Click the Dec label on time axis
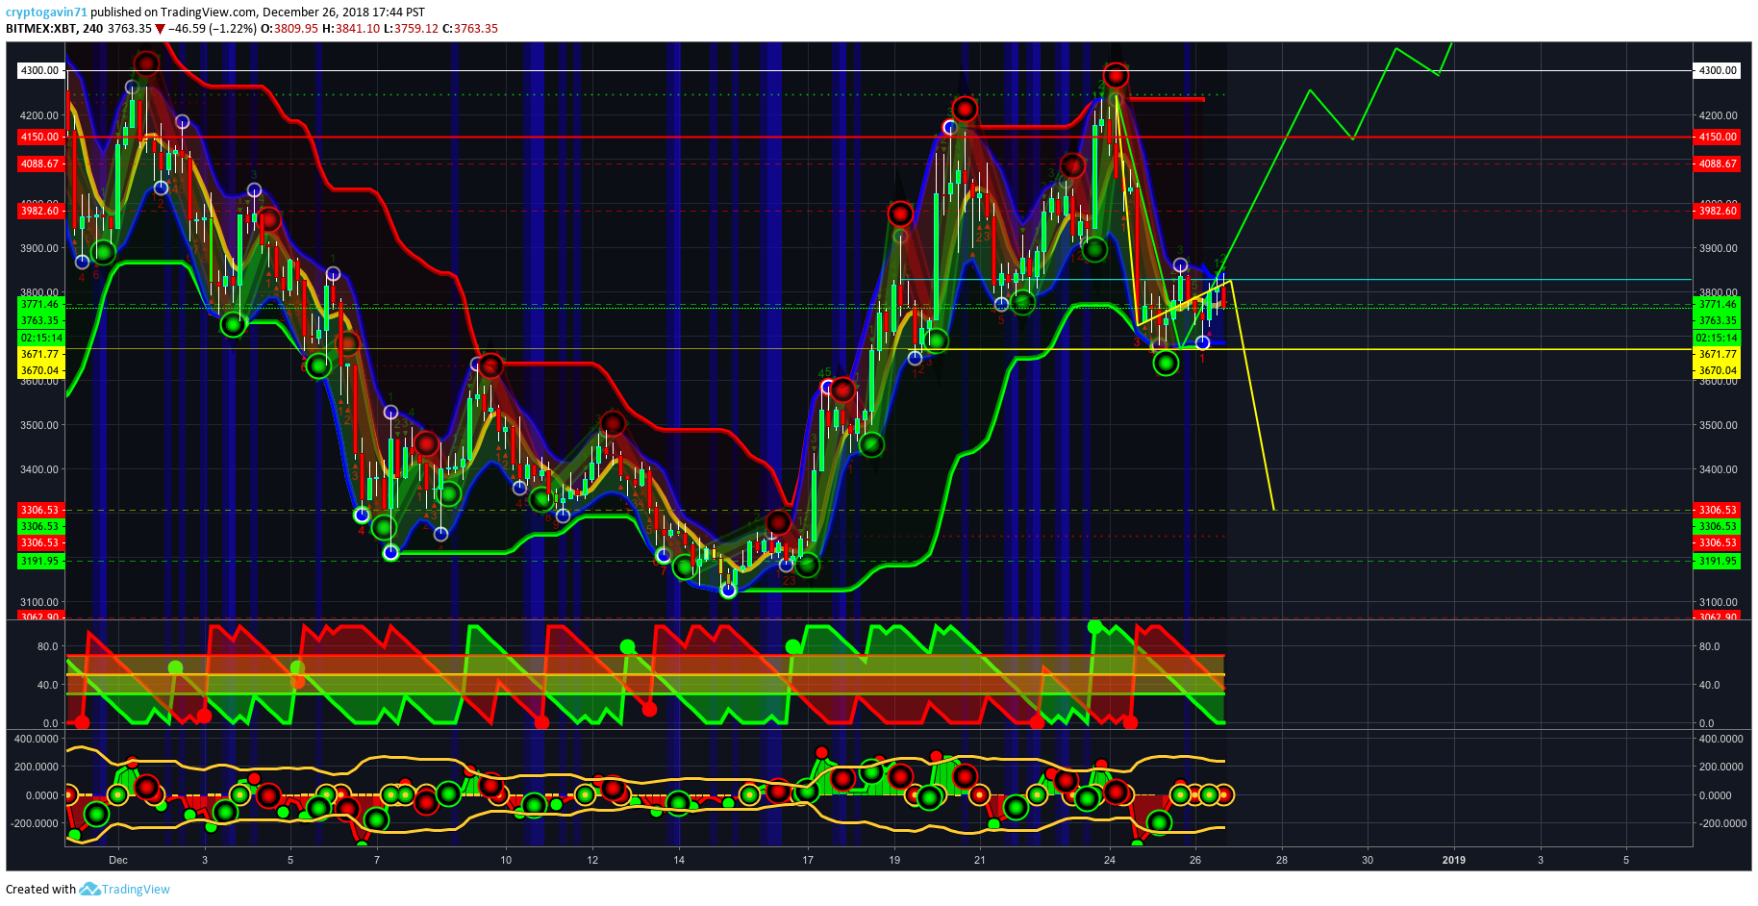The image size is (1758, 906). [118, 860]
